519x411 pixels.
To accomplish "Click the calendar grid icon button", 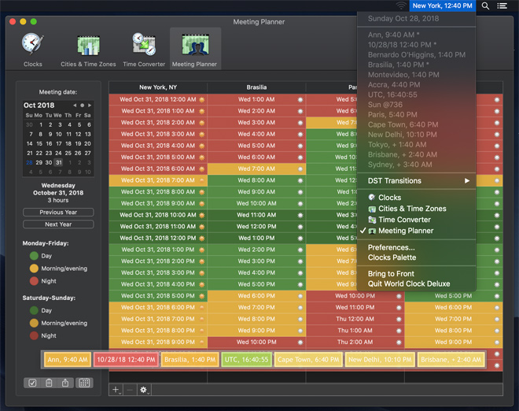I will pyautogui.click(x=84, y=383).
